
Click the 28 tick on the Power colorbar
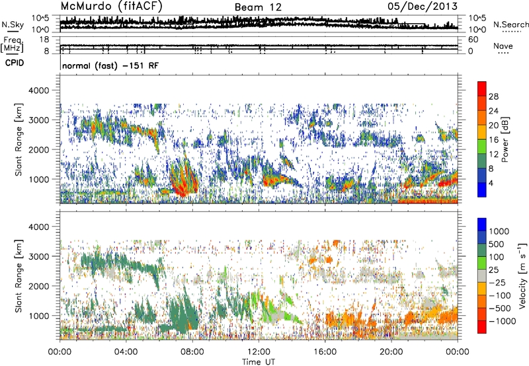(x=493, y=96)
